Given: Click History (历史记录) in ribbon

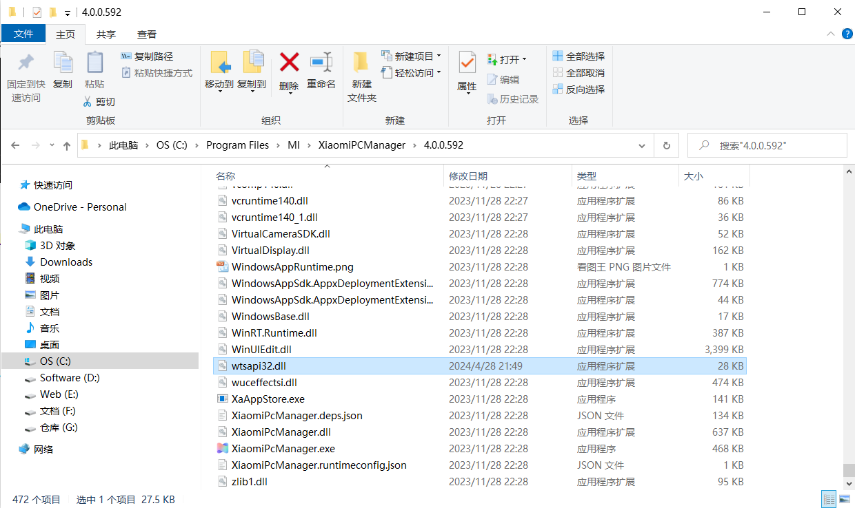Looking at the screenshot, I should pyautogui.click(x=512, y=99).
